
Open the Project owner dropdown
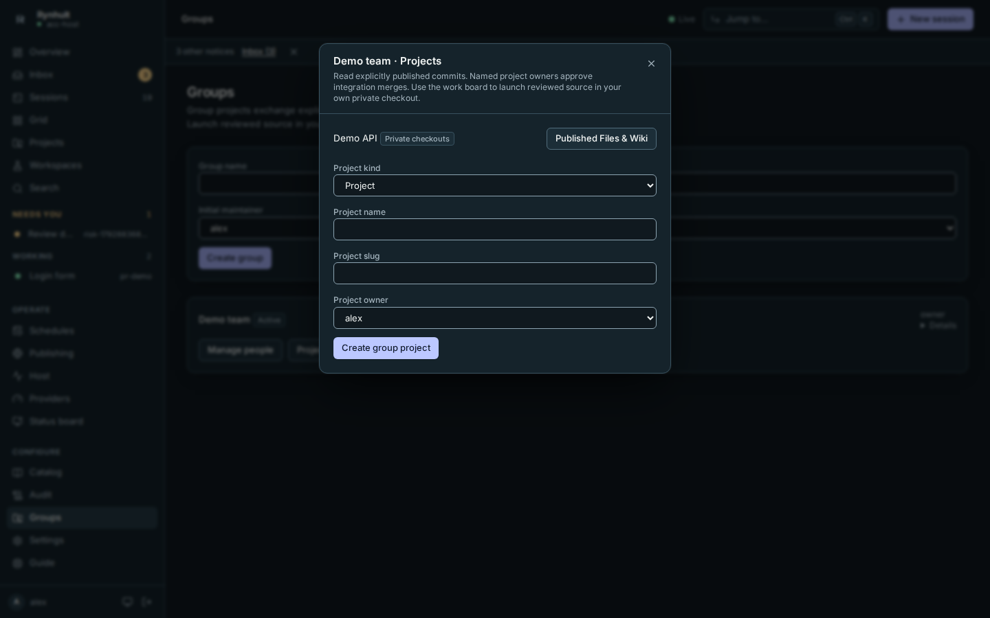coord(494,318)
